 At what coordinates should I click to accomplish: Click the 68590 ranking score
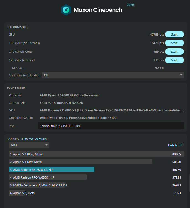coord(176,162)
